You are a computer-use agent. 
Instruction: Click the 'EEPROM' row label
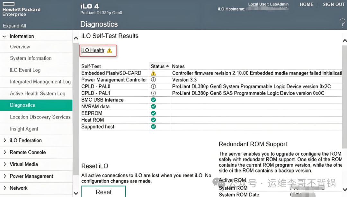[92, 113]
